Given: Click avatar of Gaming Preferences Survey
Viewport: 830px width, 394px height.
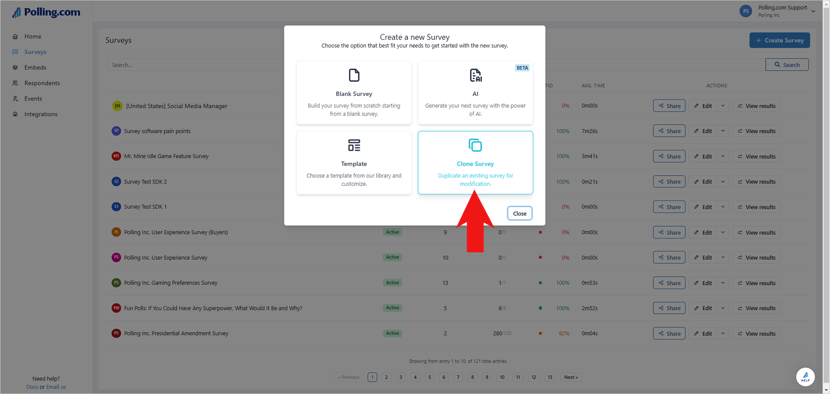Looking at the screenshot, I should click(116, 282).
